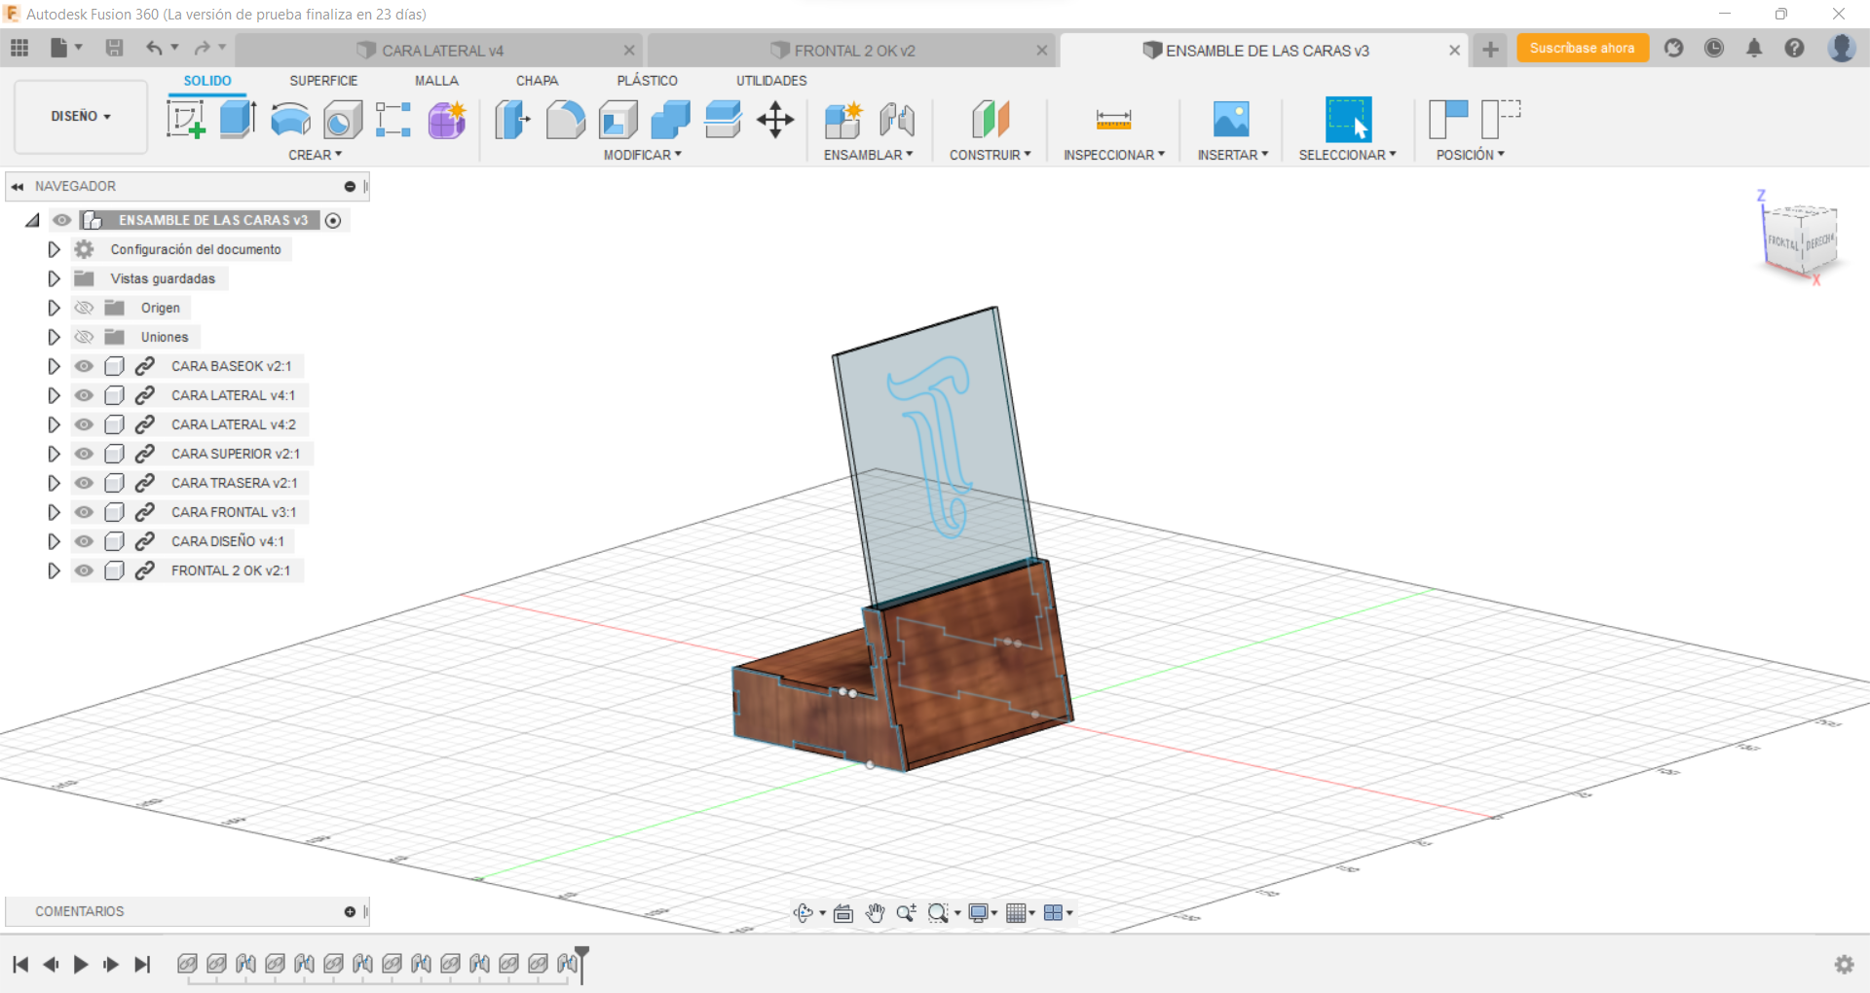Select the Measure tool
Viewport: 1870px width, 993px height.
tap(1113, 120)
